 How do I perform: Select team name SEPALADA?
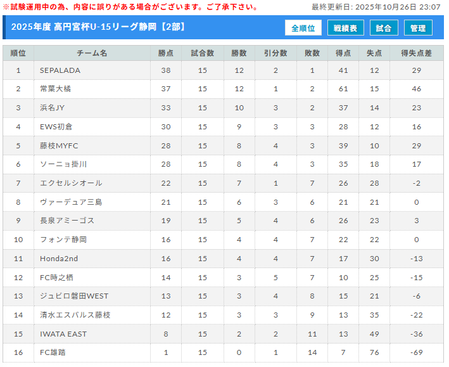coord(60,70)
